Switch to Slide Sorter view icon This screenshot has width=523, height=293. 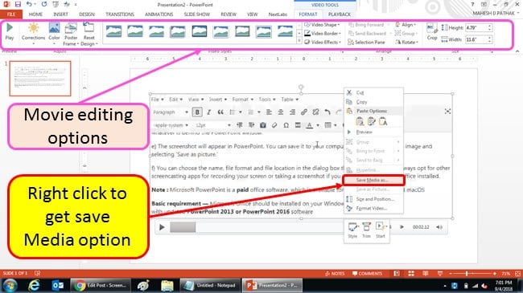pos(411,274)
